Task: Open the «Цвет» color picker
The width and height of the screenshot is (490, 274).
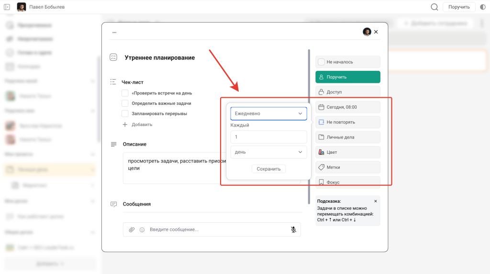Action: (347, 152)
